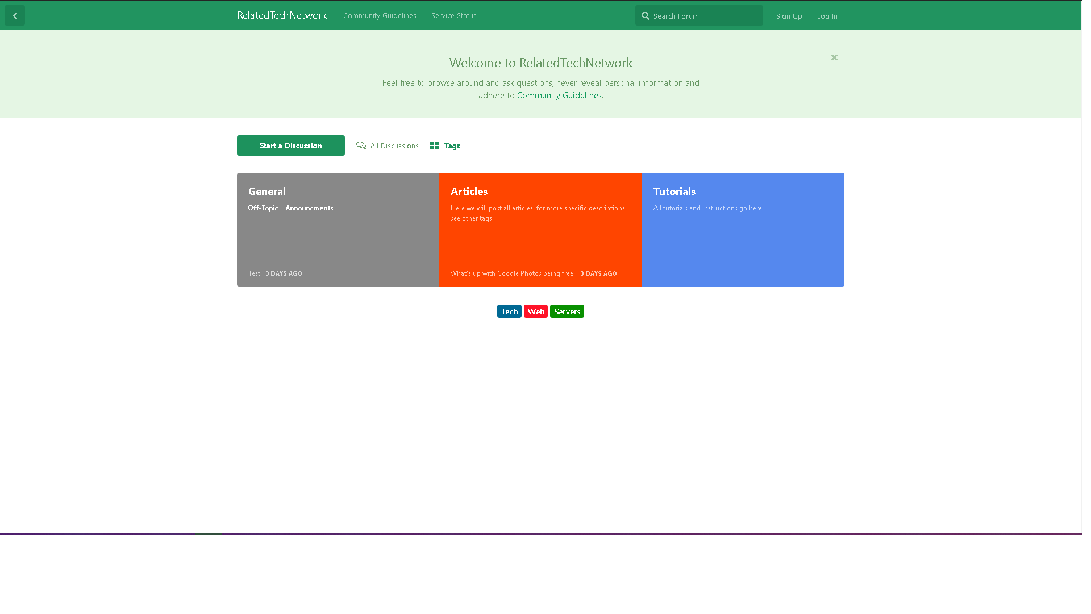Open the Google Photos discussion link
The height and width of the screenshot is (614, 1091).
tap(512, 273)
